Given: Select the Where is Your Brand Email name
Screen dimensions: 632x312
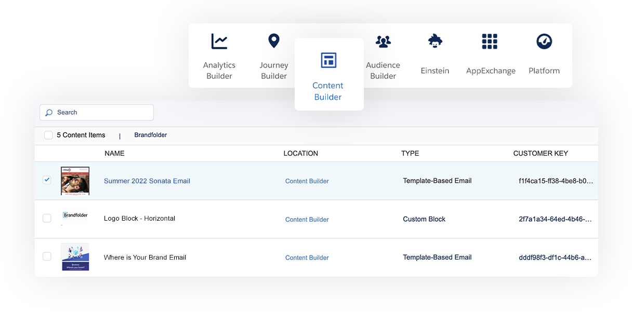Looking at the screenshot, I should 145,257.
